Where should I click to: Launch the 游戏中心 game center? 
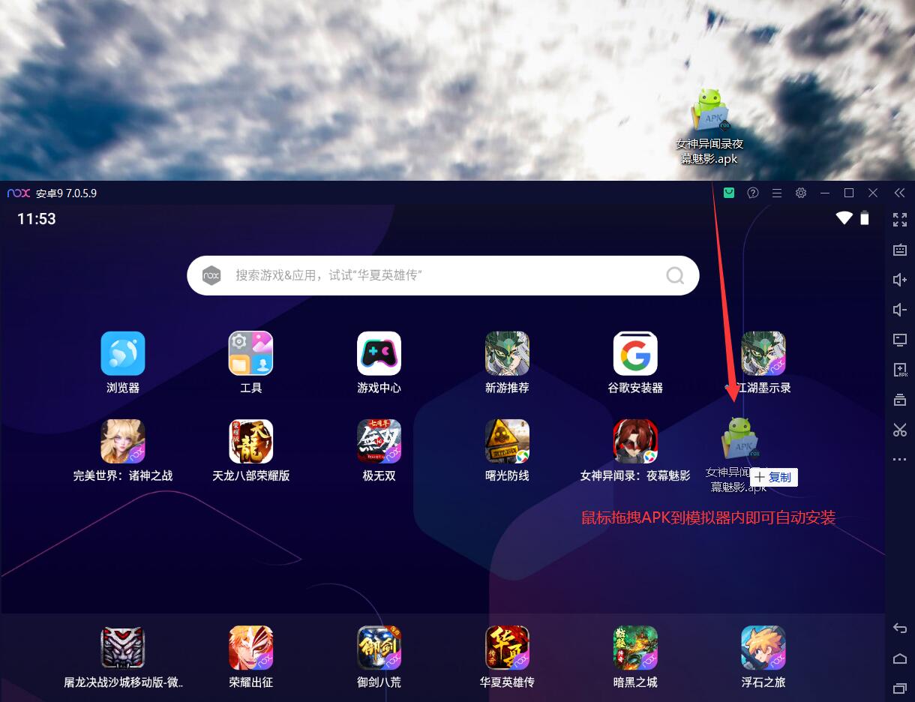[x=379, y=353]
